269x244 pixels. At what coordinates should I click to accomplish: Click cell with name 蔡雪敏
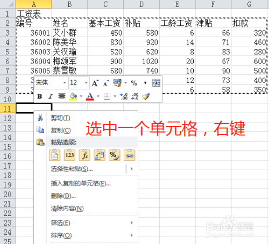click(69, 71)
